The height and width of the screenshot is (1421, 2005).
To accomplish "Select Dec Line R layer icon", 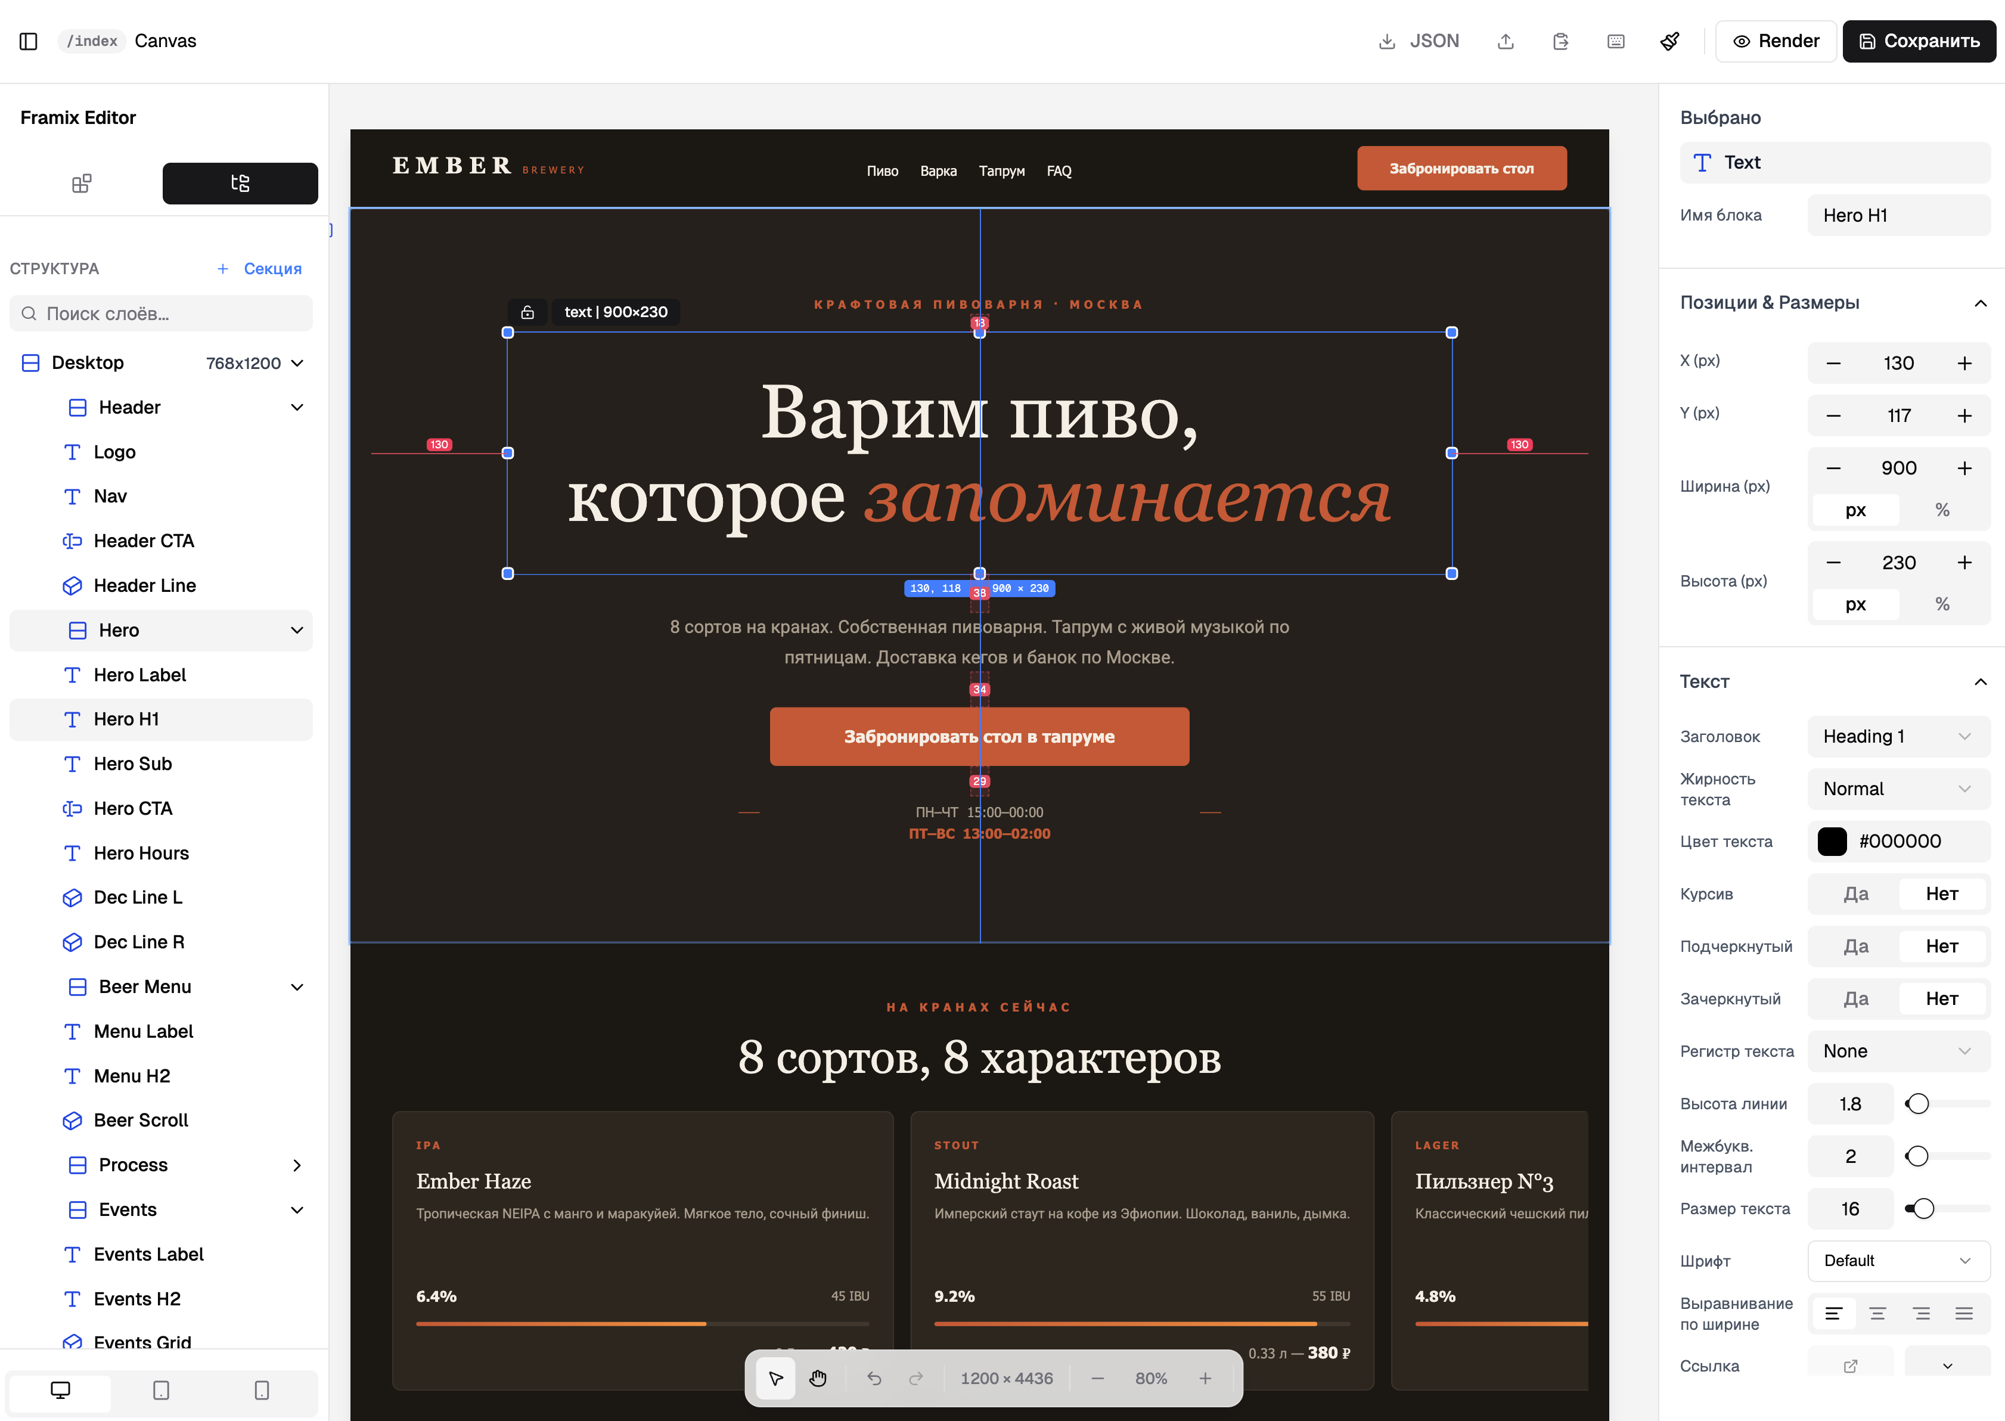I will coord(73,942).
